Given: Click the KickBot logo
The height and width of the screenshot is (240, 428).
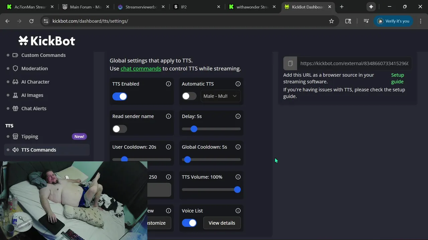Looking at the screenshot, I should [x=47, y=41].
